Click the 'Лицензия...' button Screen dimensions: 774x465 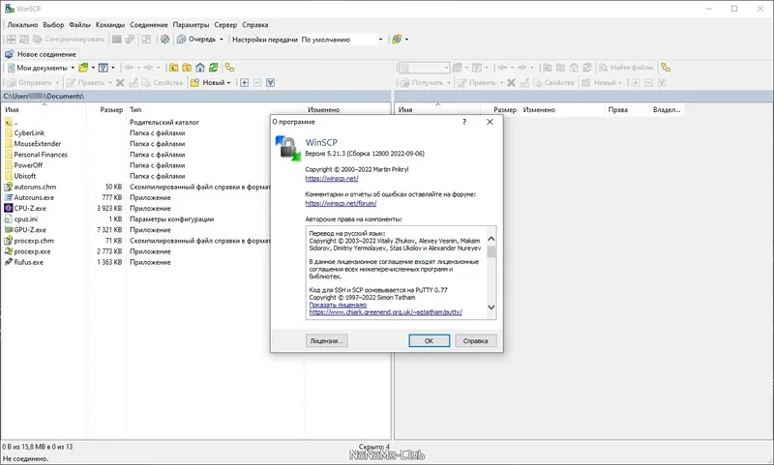326,340
